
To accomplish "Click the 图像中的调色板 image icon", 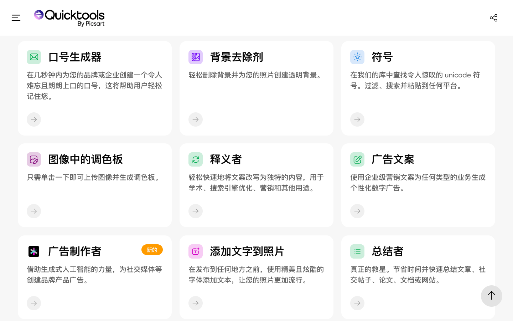I will tap(34, 159).
